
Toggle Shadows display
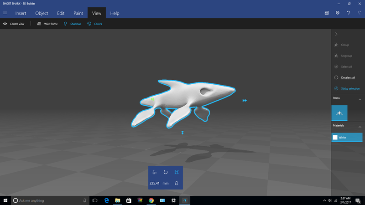coord(73,24)
